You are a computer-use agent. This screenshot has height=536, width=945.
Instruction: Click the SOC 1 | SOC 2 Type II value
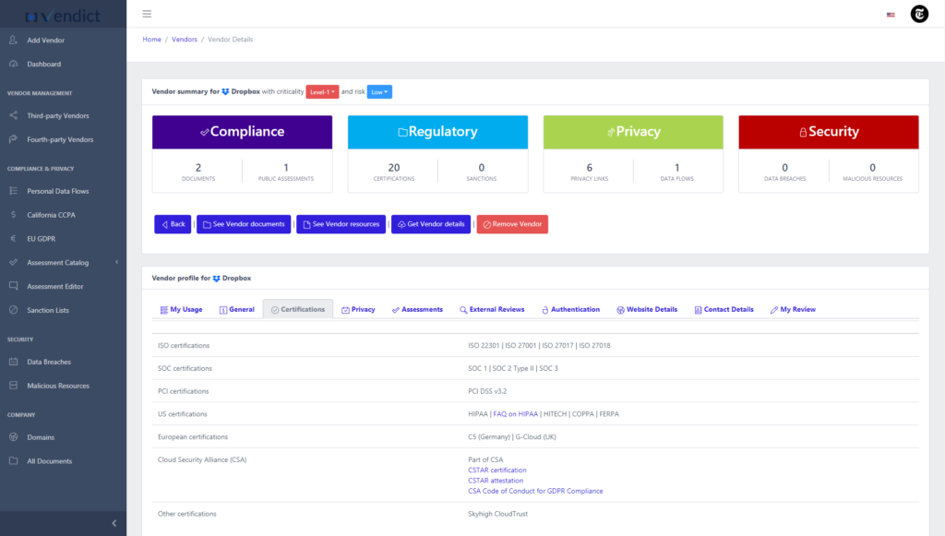point(513,368)
